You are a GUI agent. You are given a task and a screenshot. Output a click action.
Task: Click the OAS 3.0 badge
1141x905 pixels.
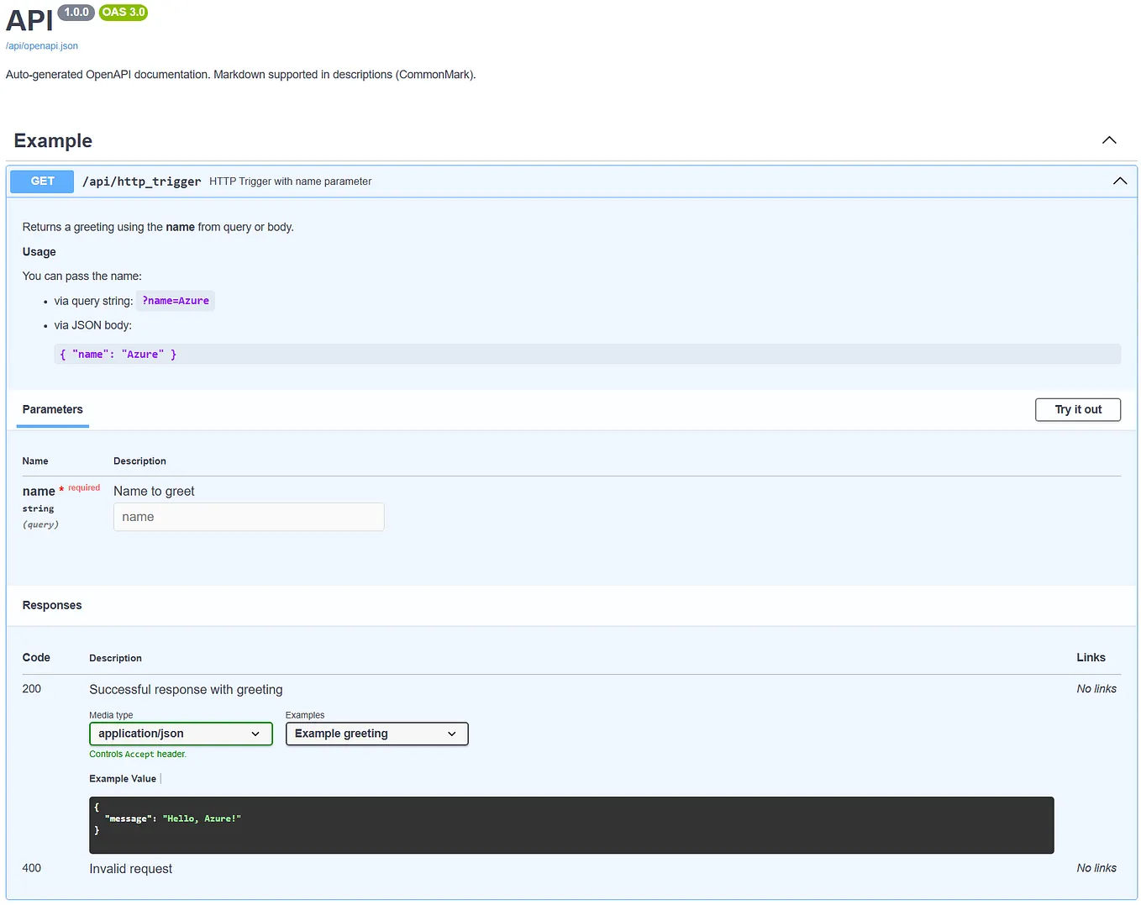point(123,12)
